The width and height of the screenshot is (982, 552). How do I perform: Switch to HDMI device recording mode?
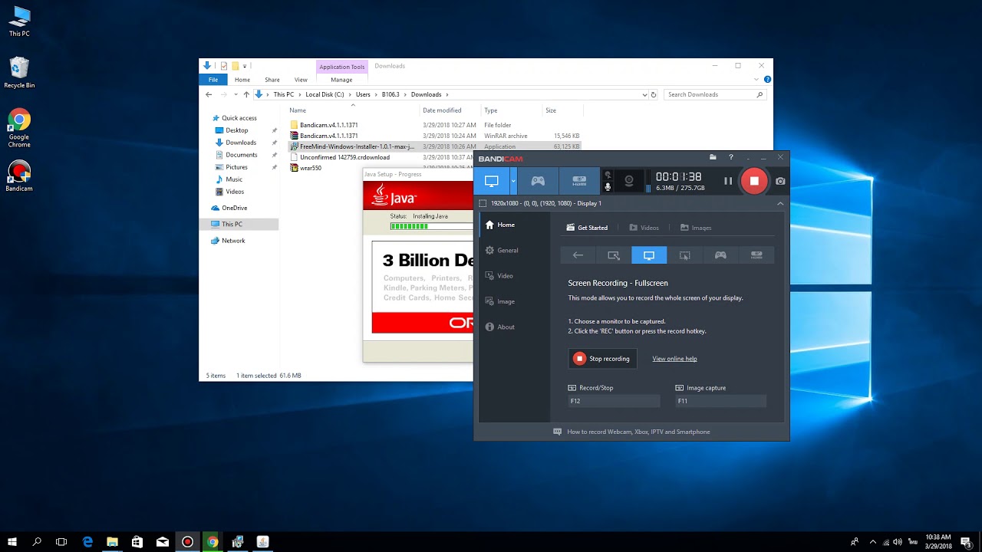tap(579, 181)
